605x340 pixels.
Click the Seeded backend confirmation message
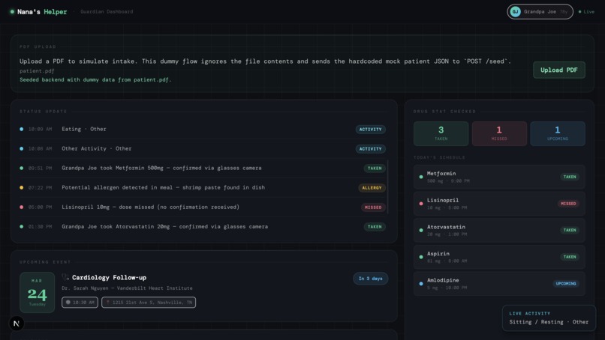coord(95,79)
